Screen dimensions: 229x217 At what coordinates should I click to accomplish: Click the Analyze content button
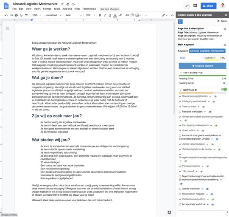[202, 66]
